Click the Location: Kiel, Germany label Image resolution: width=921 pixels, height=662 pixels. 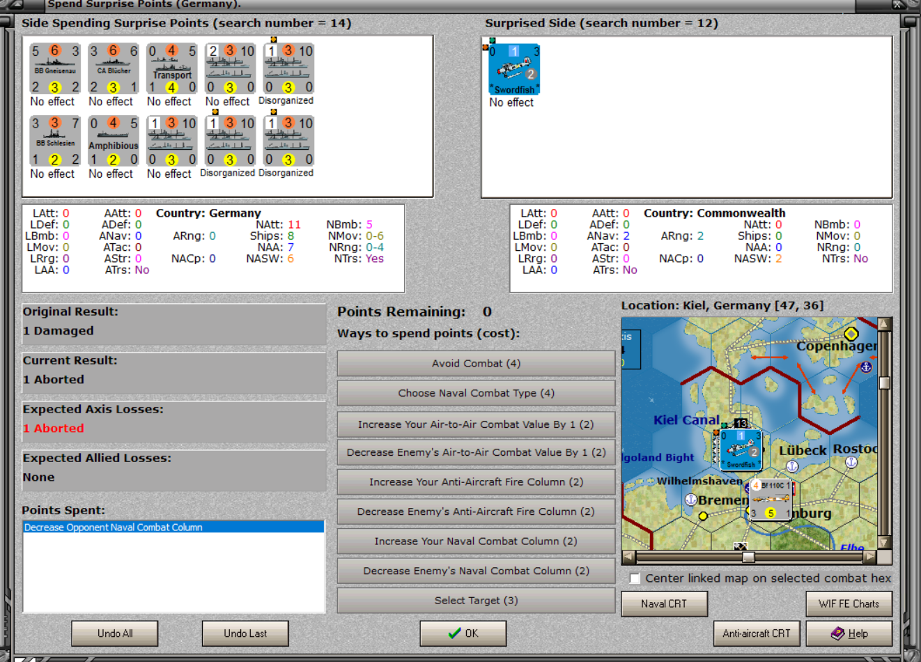tap(722, 305)
